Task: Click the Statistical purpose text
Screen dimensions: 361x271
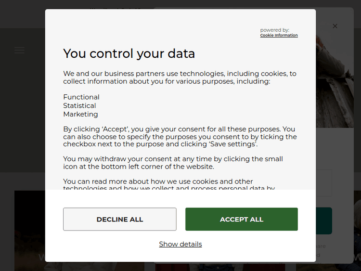Action: coord(79,105)
